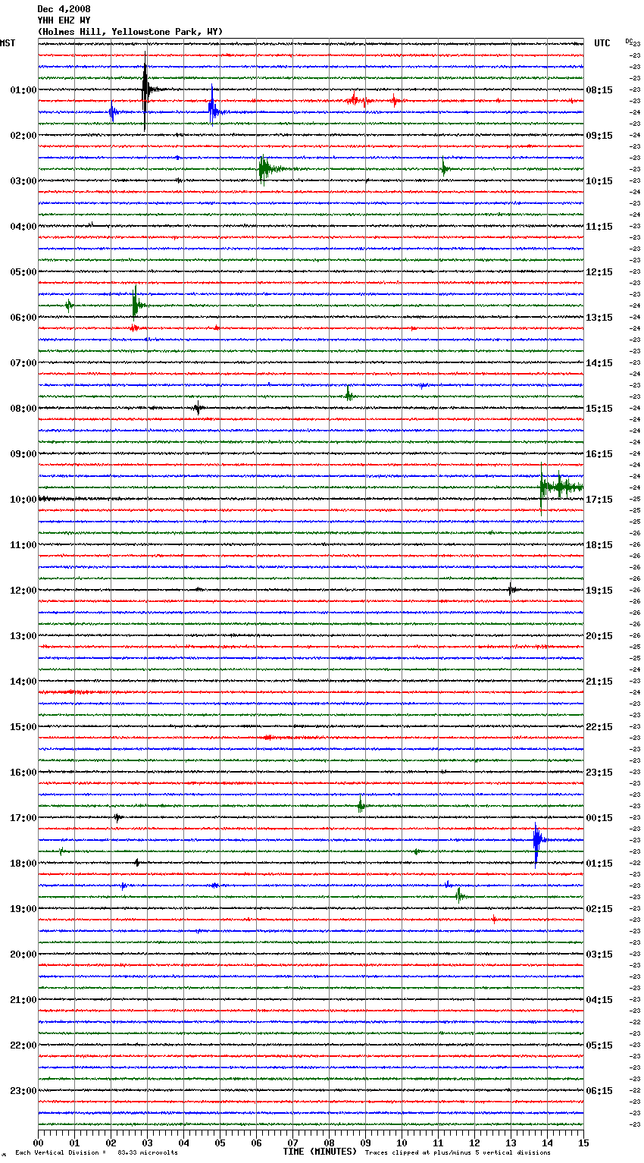644x1163 pixels.
Task: Click the "09" minute tick on the x-axis
Action: 366,1143
